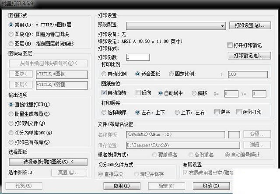
Task: Enable the 打开打印戳记 checkbox
Action: tap(230, 45)
